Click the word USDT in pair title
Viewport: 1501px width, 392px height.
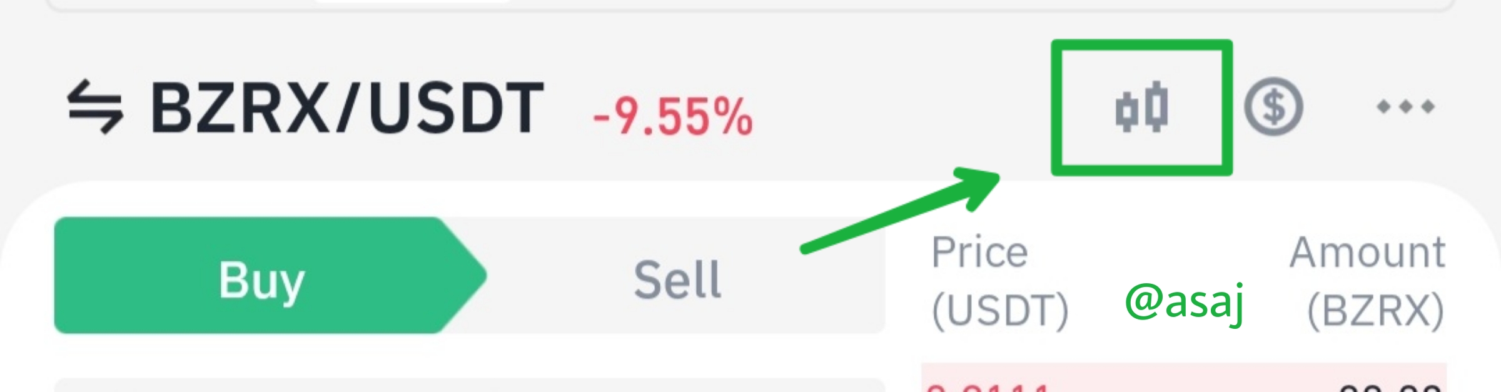tap(456, 108)
